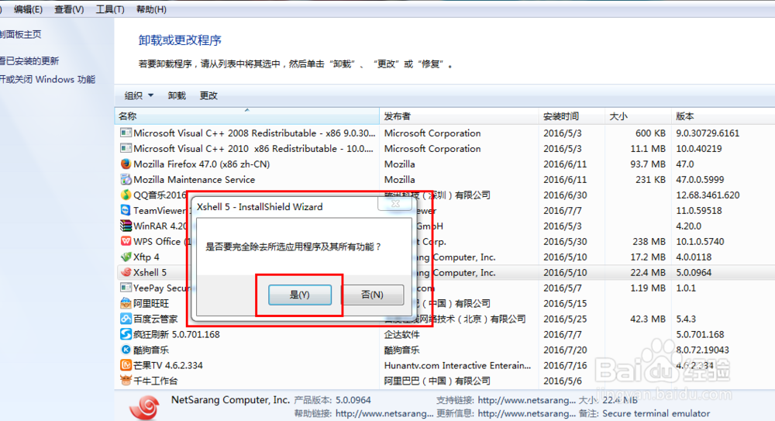Click the 93.7 MB size cell
This screenshot has width=775, height=421.
point(648,164)
